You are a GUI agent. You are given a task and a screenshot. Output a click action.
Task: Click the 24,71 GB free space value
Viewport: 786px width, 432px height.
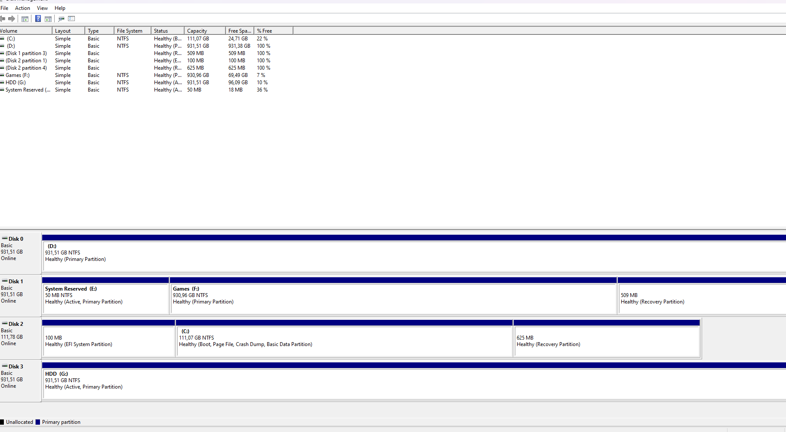238,39
